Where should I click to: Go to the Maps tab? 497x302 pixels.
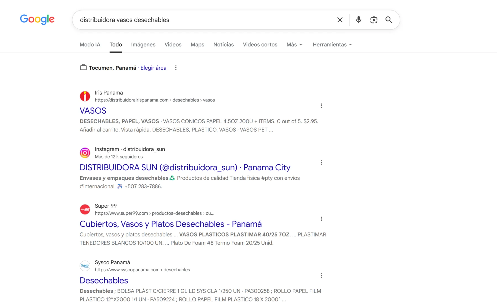197,45
